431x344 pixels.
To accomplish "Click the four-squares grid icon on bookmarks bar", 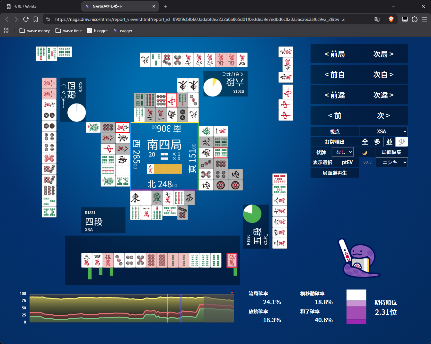I will tap(7, 30).
